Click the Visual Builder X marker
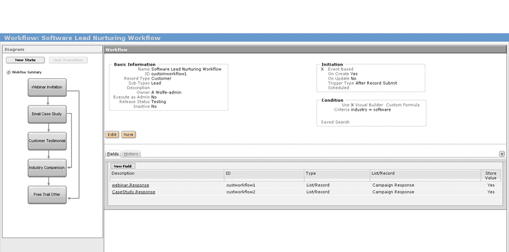 [352, 105]
